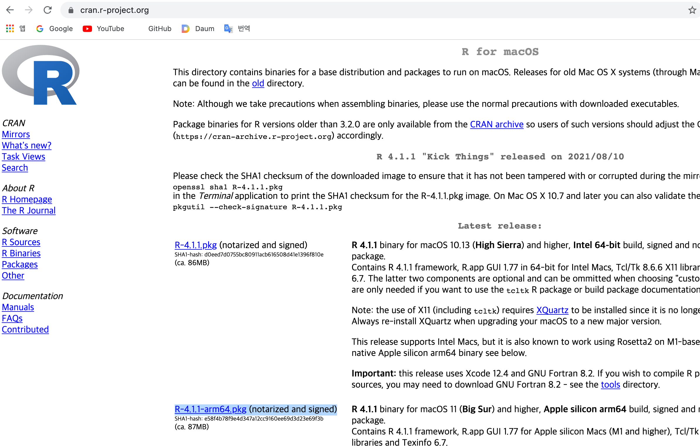Open the Google bookmark

[55, 28]
